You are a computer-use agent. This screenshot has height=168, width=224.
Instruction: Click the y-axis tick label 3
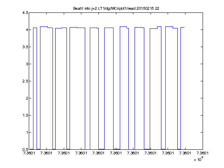[x=27, y=64]
